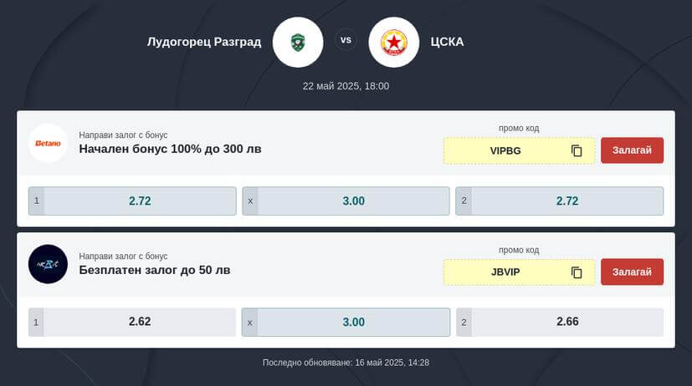Select home win odds 2.62
Viewport: 692px width, 386px height.
click(x=132, y=323)
